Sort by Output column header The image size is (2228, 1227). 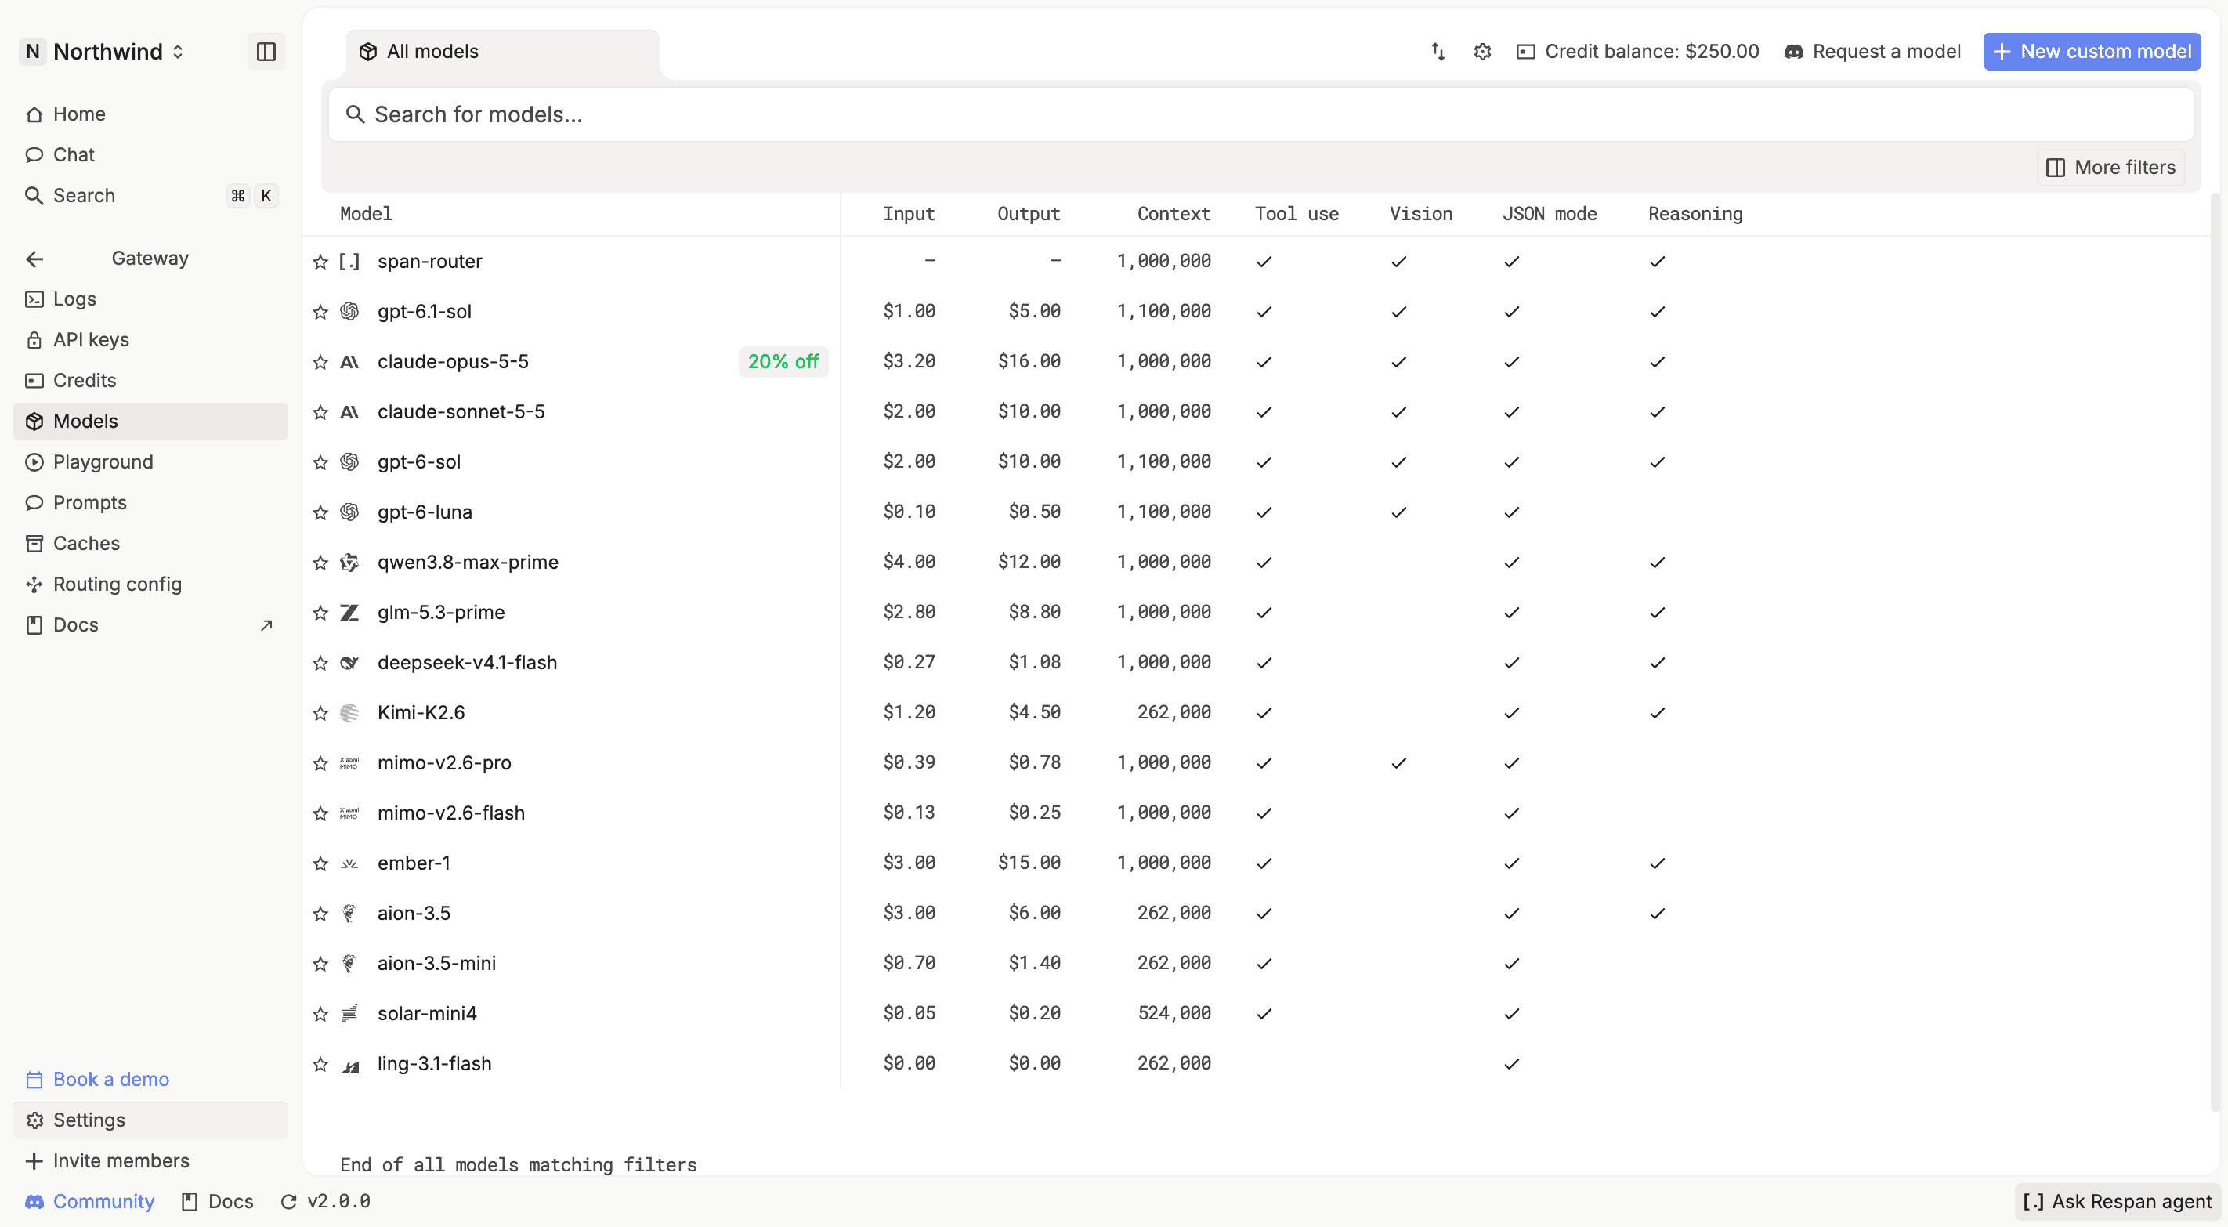[1029, 214]
